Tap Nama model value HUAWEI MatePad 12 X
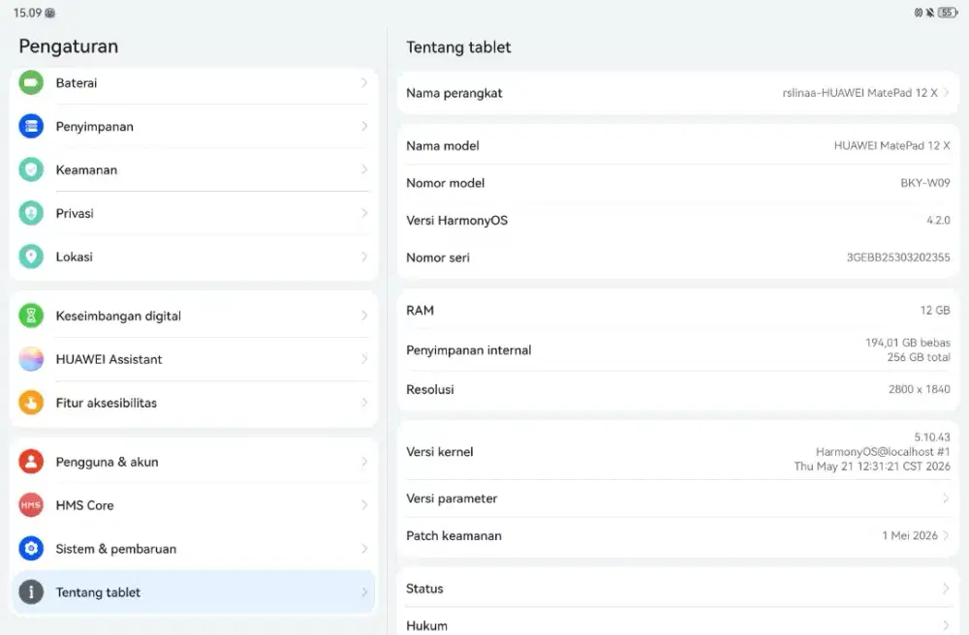 click(891, 145)
